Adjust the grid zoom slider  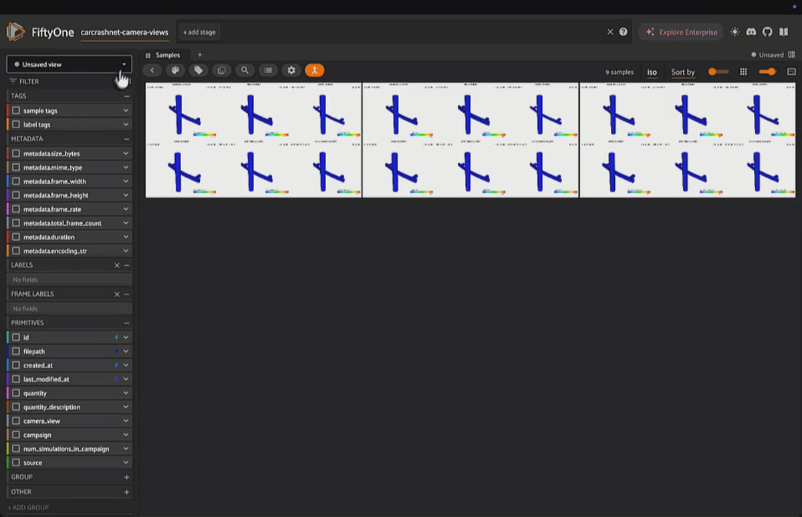coord(767,71)
